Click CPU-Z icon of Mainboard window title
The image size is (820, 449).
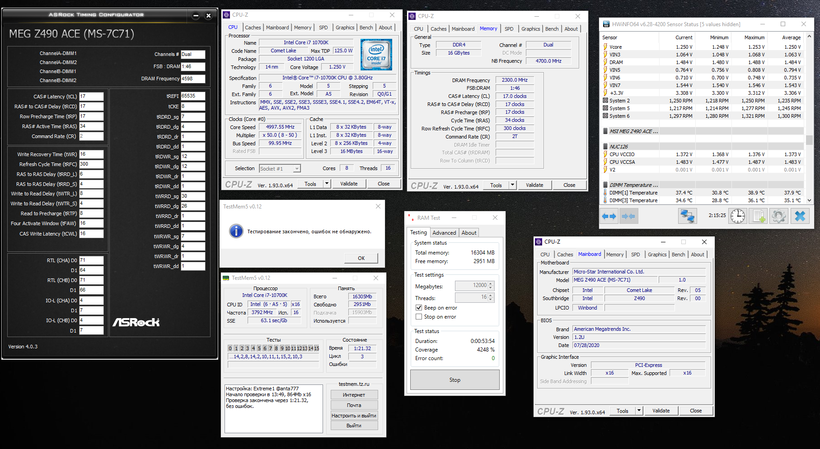539,242
